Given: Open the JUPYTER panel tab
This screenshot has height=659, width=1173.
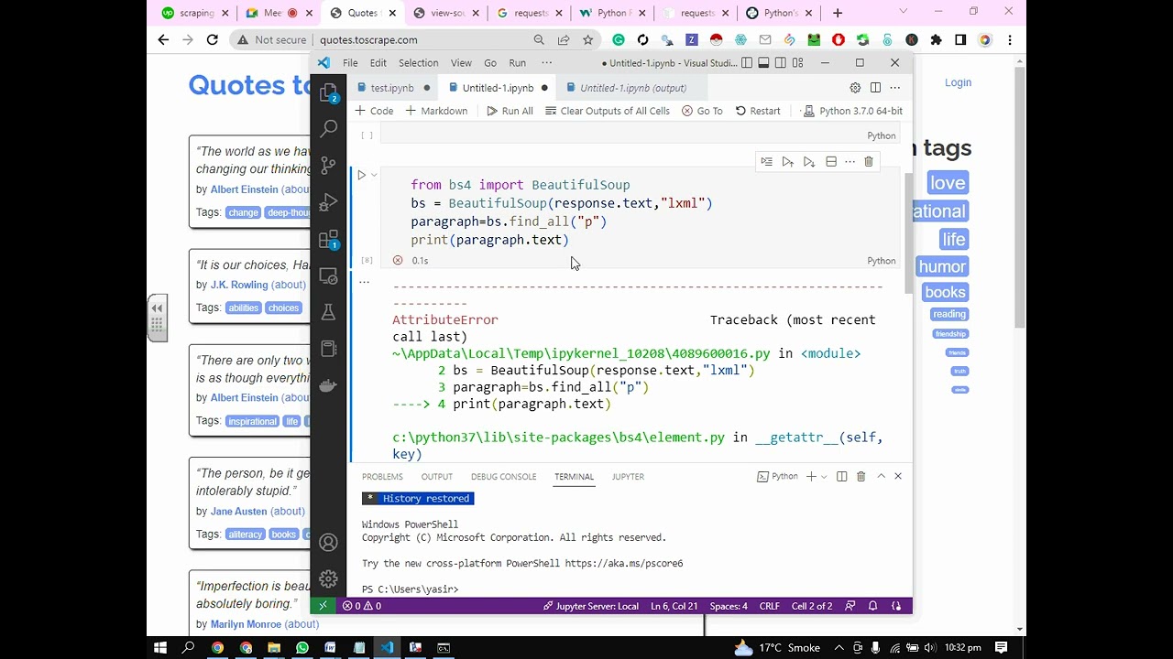Looking at the screenshot, I should click(x=628, y=477).
